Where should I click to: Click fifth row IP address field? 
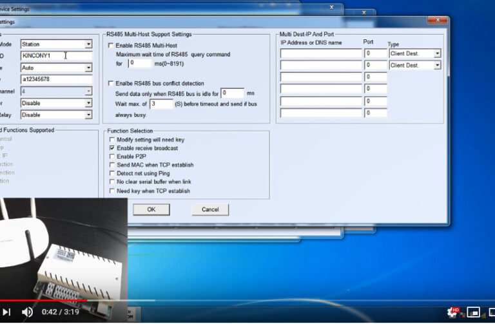pyautogui.click(x=321, y=101)
